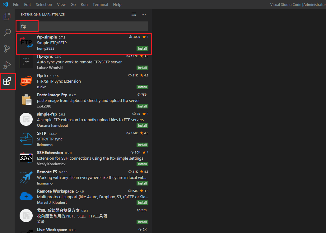Screen dimensions: 326x233
Task: Open the Extensions view icon
Action: click(7, 81)
